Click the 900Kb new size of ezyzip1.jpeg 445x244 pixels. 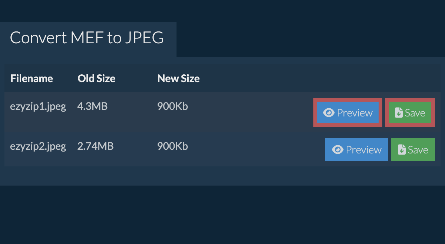[172, 106]
